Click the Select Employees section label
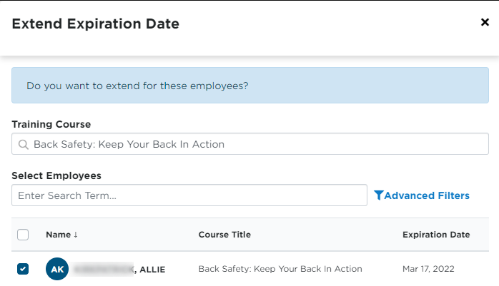Image resolution: width=499 pixels, height=286 pixels. (56, 175)
